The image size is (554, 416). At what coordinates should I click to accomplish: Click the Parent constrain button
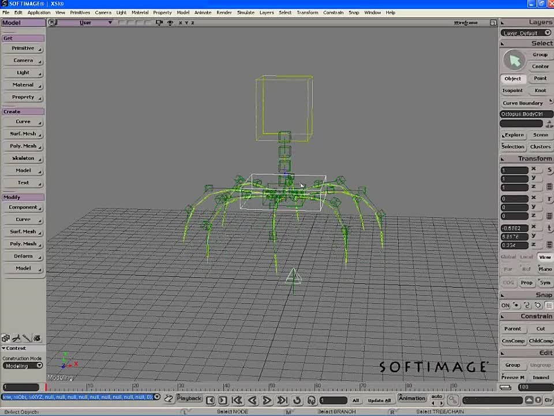[x=512, y=329]
